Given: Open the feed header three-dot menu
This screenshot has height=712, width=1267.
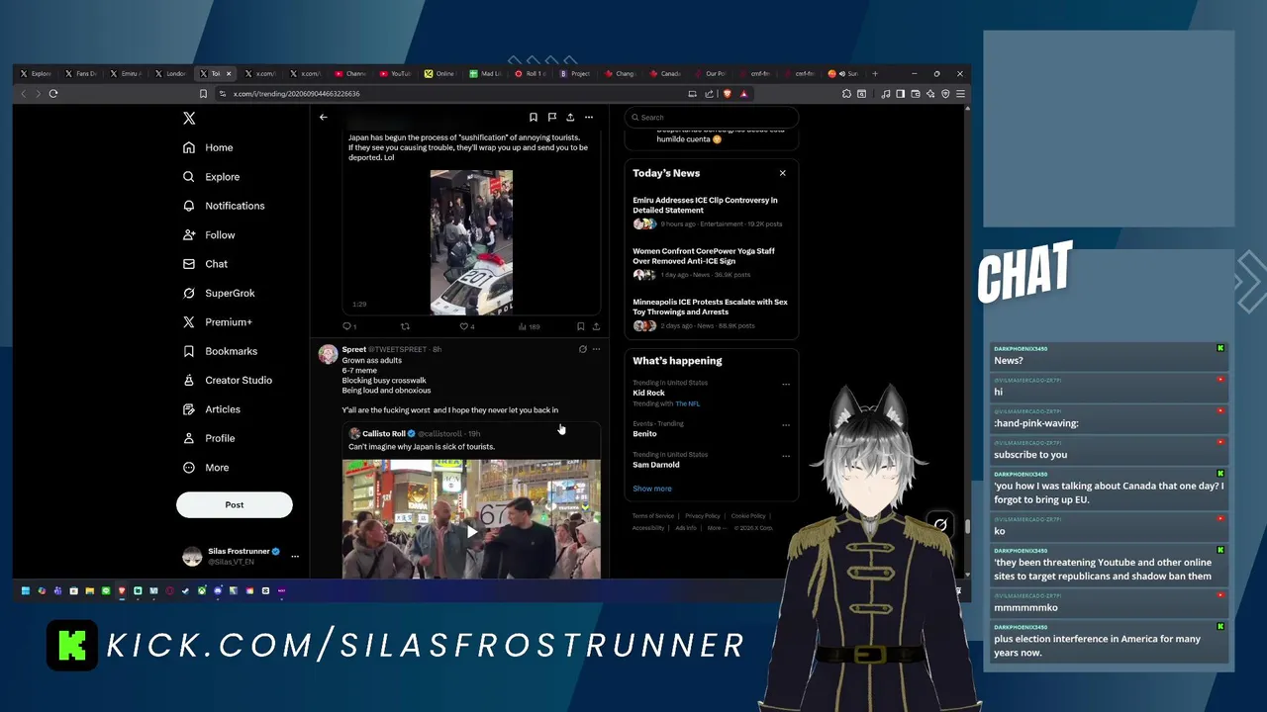Looking at the screenshot, I should point(588,118).
